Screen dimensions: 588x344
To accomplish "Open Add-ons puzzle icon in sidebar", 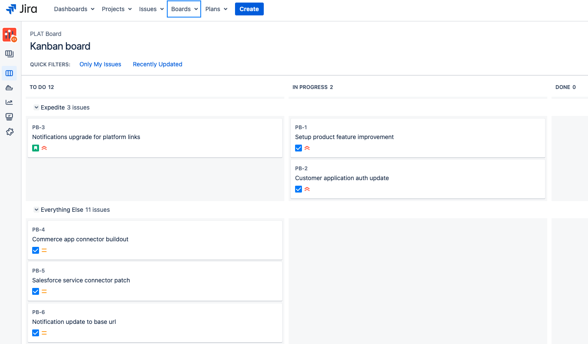I will click(x=9, y=132).
